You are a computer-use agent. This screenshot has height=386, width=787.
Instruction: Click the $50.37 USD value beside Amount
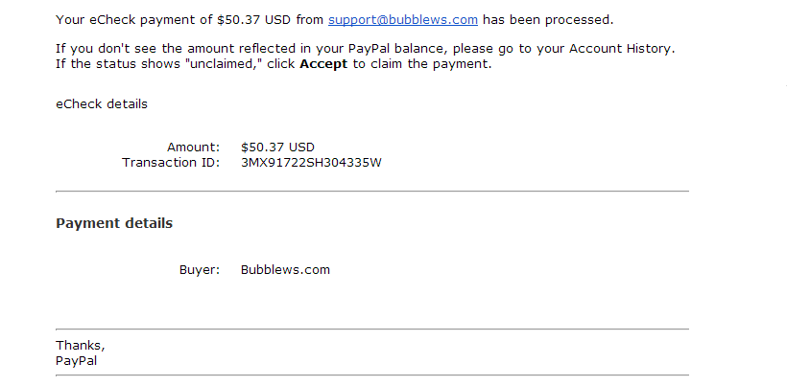(x=277, y=148)
